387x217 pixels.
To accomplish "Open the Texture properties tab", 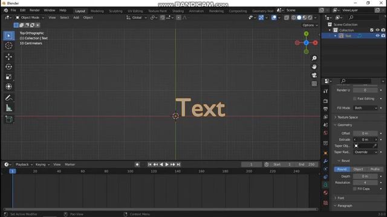I will [325, 203].
